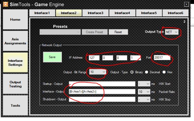This screenshot has width=194, height=121.
Task: Open the Tools section
Action: coord(15,105)
